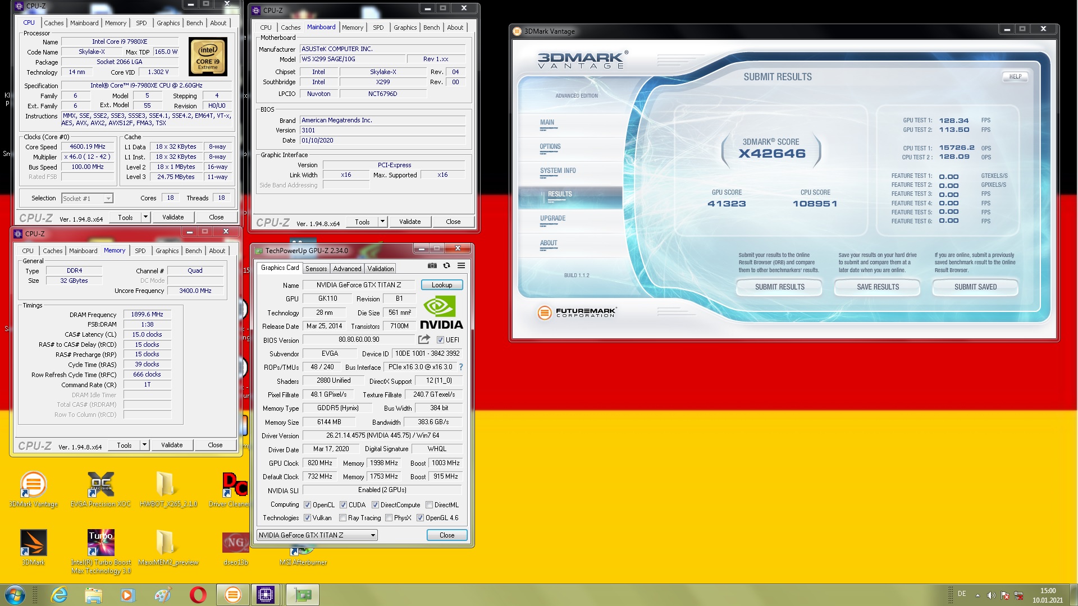
Task: Click the SUBMIT RESULTS button
Action: [779, 287]
